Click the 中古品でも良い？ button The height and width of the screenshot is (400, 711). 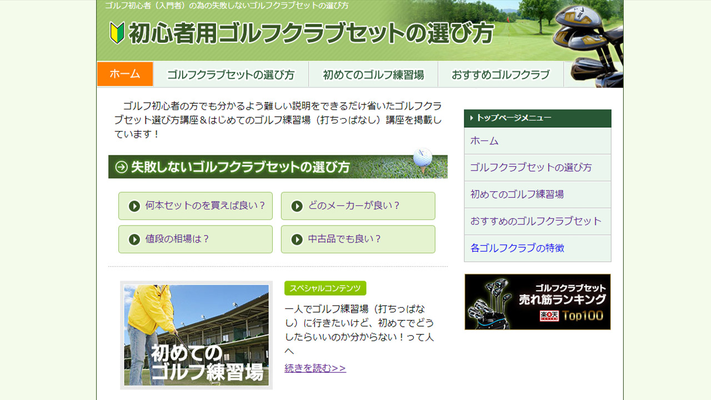[x=358, y=239]
